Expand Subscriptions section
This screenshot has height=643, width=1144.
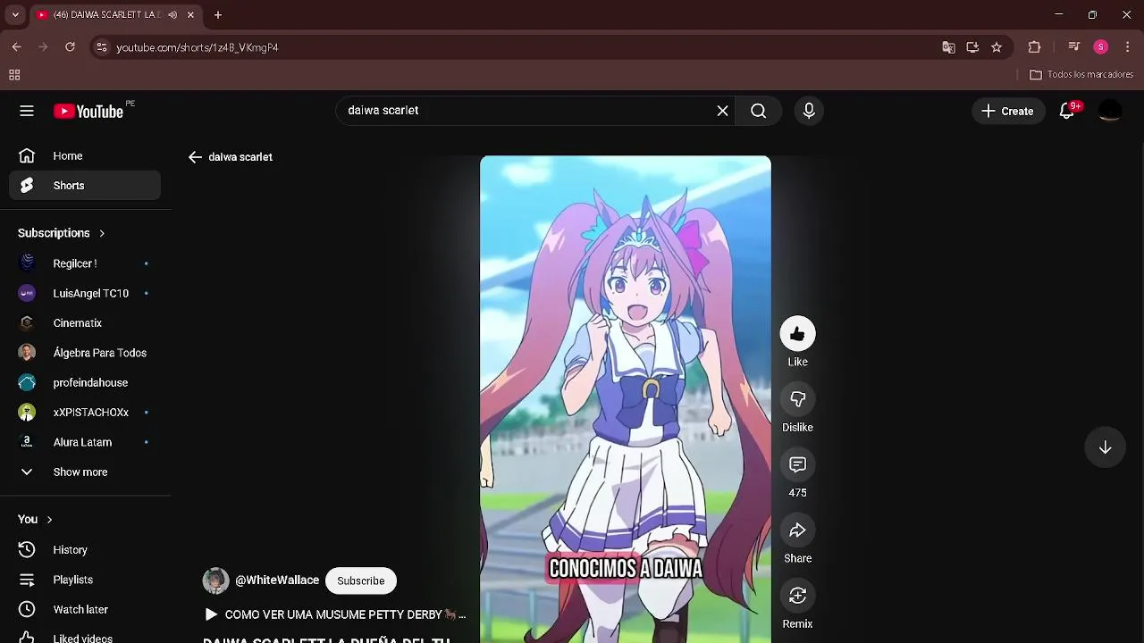(62, 233)
